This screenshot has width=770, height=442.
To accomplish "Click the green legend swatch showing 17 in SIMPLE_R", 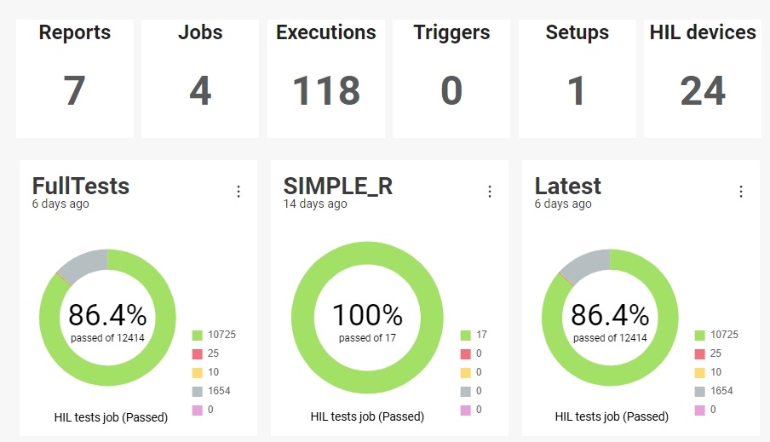I will pos(466,336).
